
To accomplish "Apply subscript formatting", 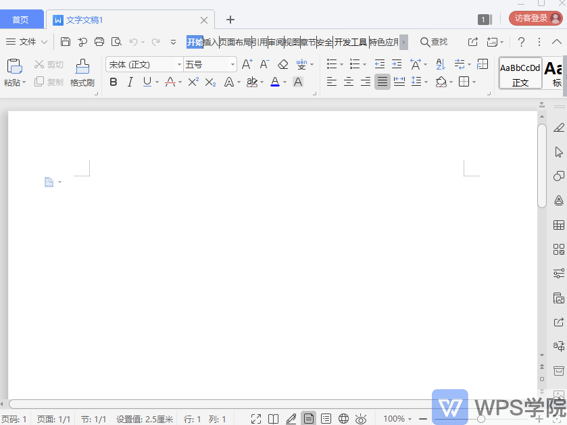I will tap(209, 82).
